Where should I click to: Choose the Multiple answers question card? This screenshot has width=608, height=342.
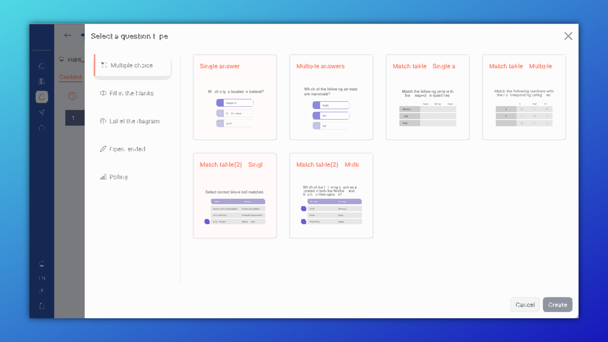coord(331,97)
